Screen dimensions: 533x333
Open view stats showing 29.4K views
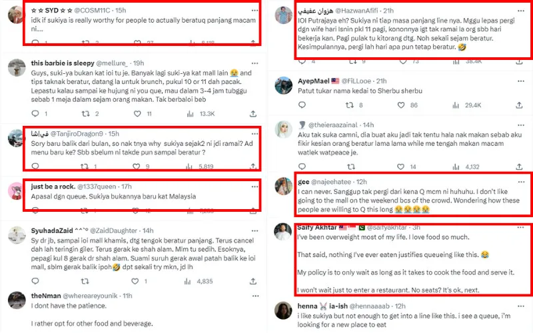[x=455, y=105]
